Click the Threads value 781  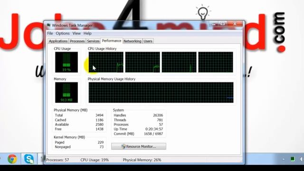click(x=160, y=120)
